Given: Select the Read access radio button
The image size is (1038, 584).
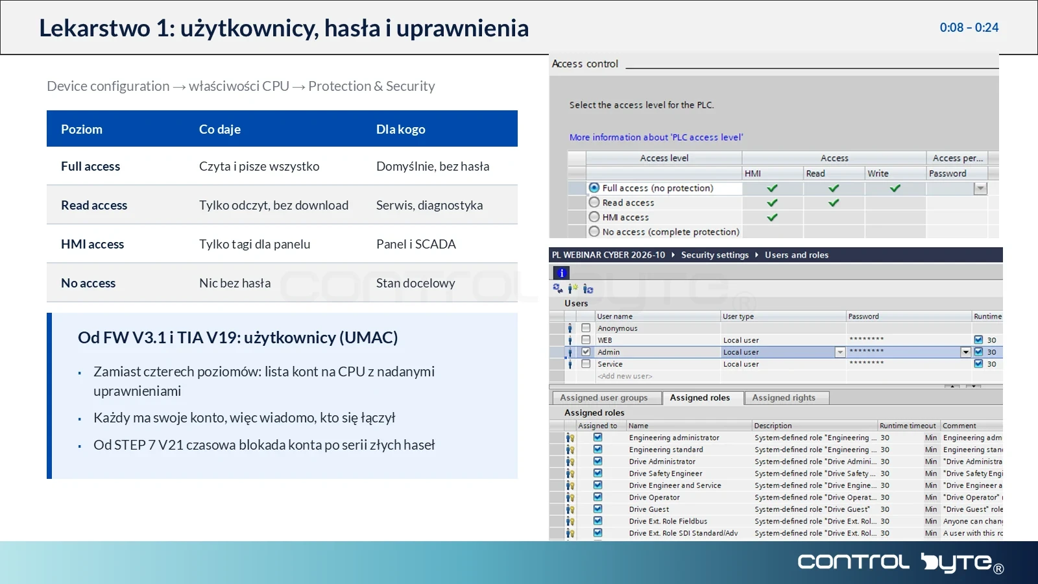Looking at the screenshot, I should click(x=594, y=202).
